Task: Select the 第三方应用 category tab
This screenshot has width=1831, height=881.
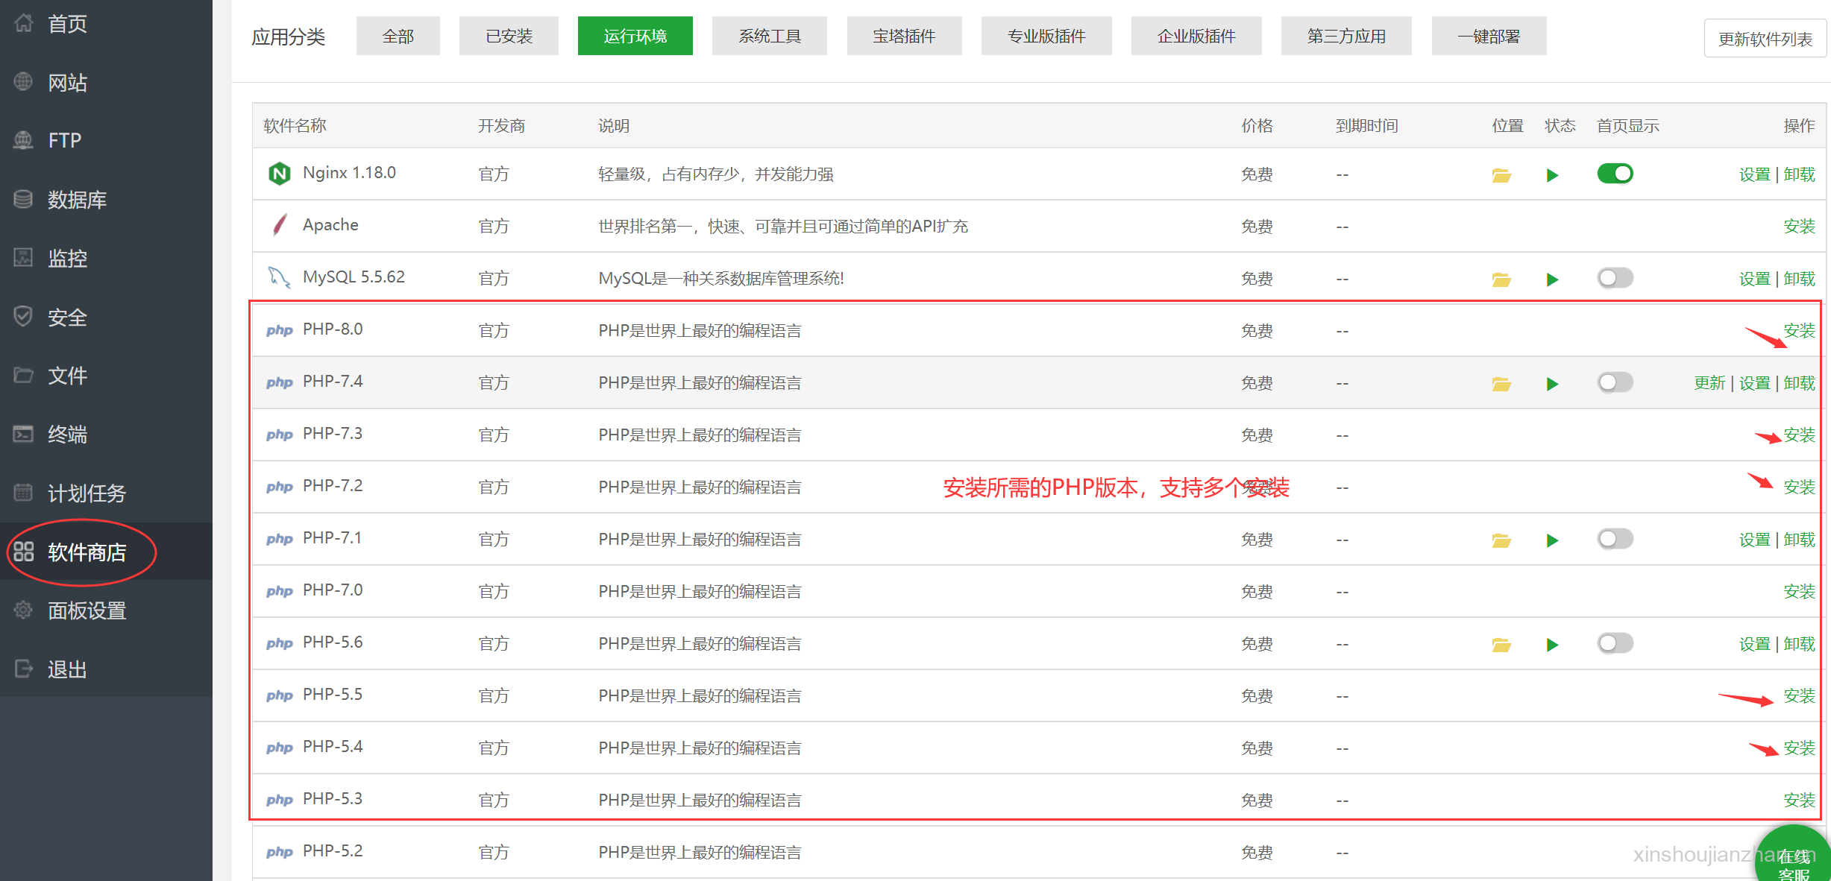Action: click(1346, 36)
